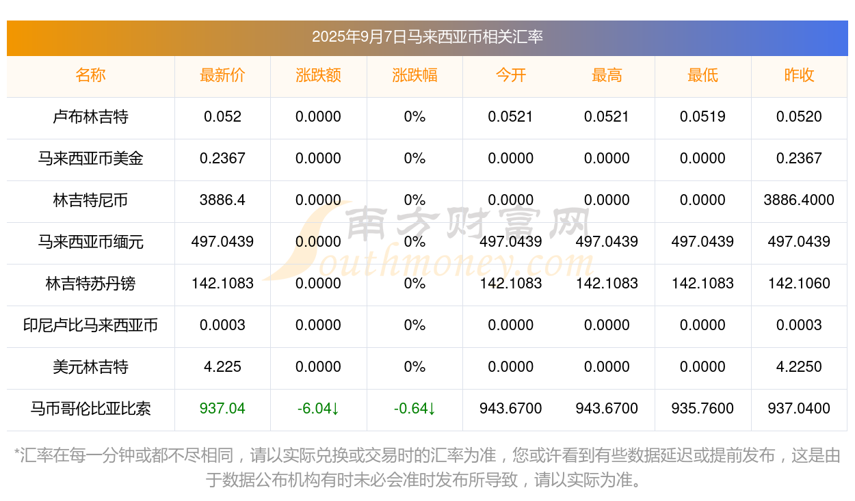This screenshot has width=855, height=501.
Task: Select the 涨跌额 column header
Action: 319,75
